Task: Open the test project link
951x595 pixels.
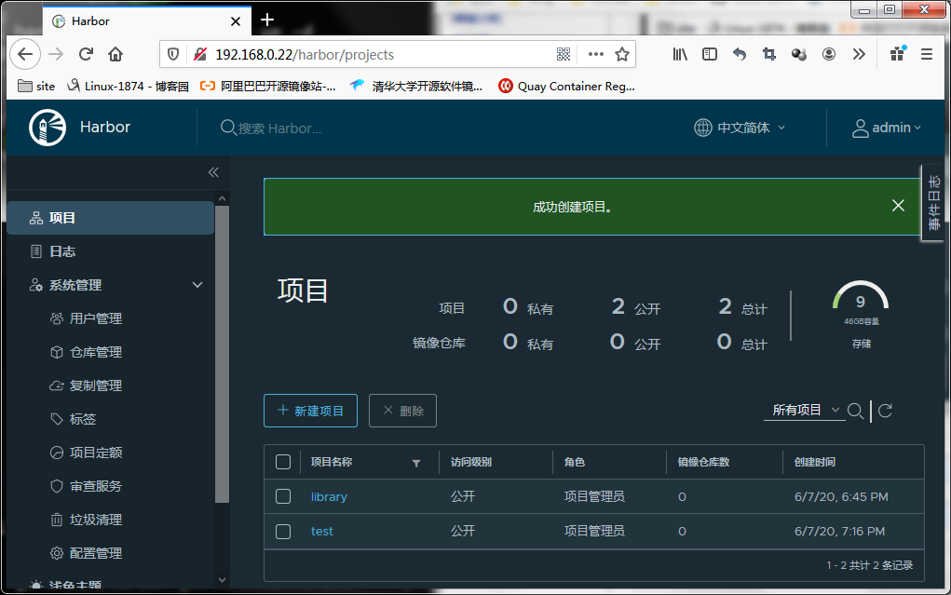Action: pos(321,532)
